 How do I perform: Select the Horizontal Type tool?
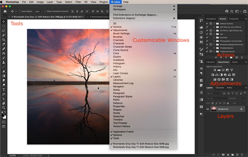[x=4, y=89]
